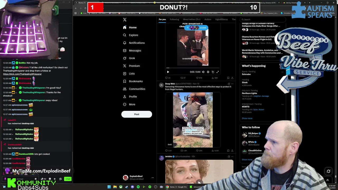The width and height of the screenshot is (338, 190).
Task: Share the wedding video post
Action: click(x=232, y=78)
